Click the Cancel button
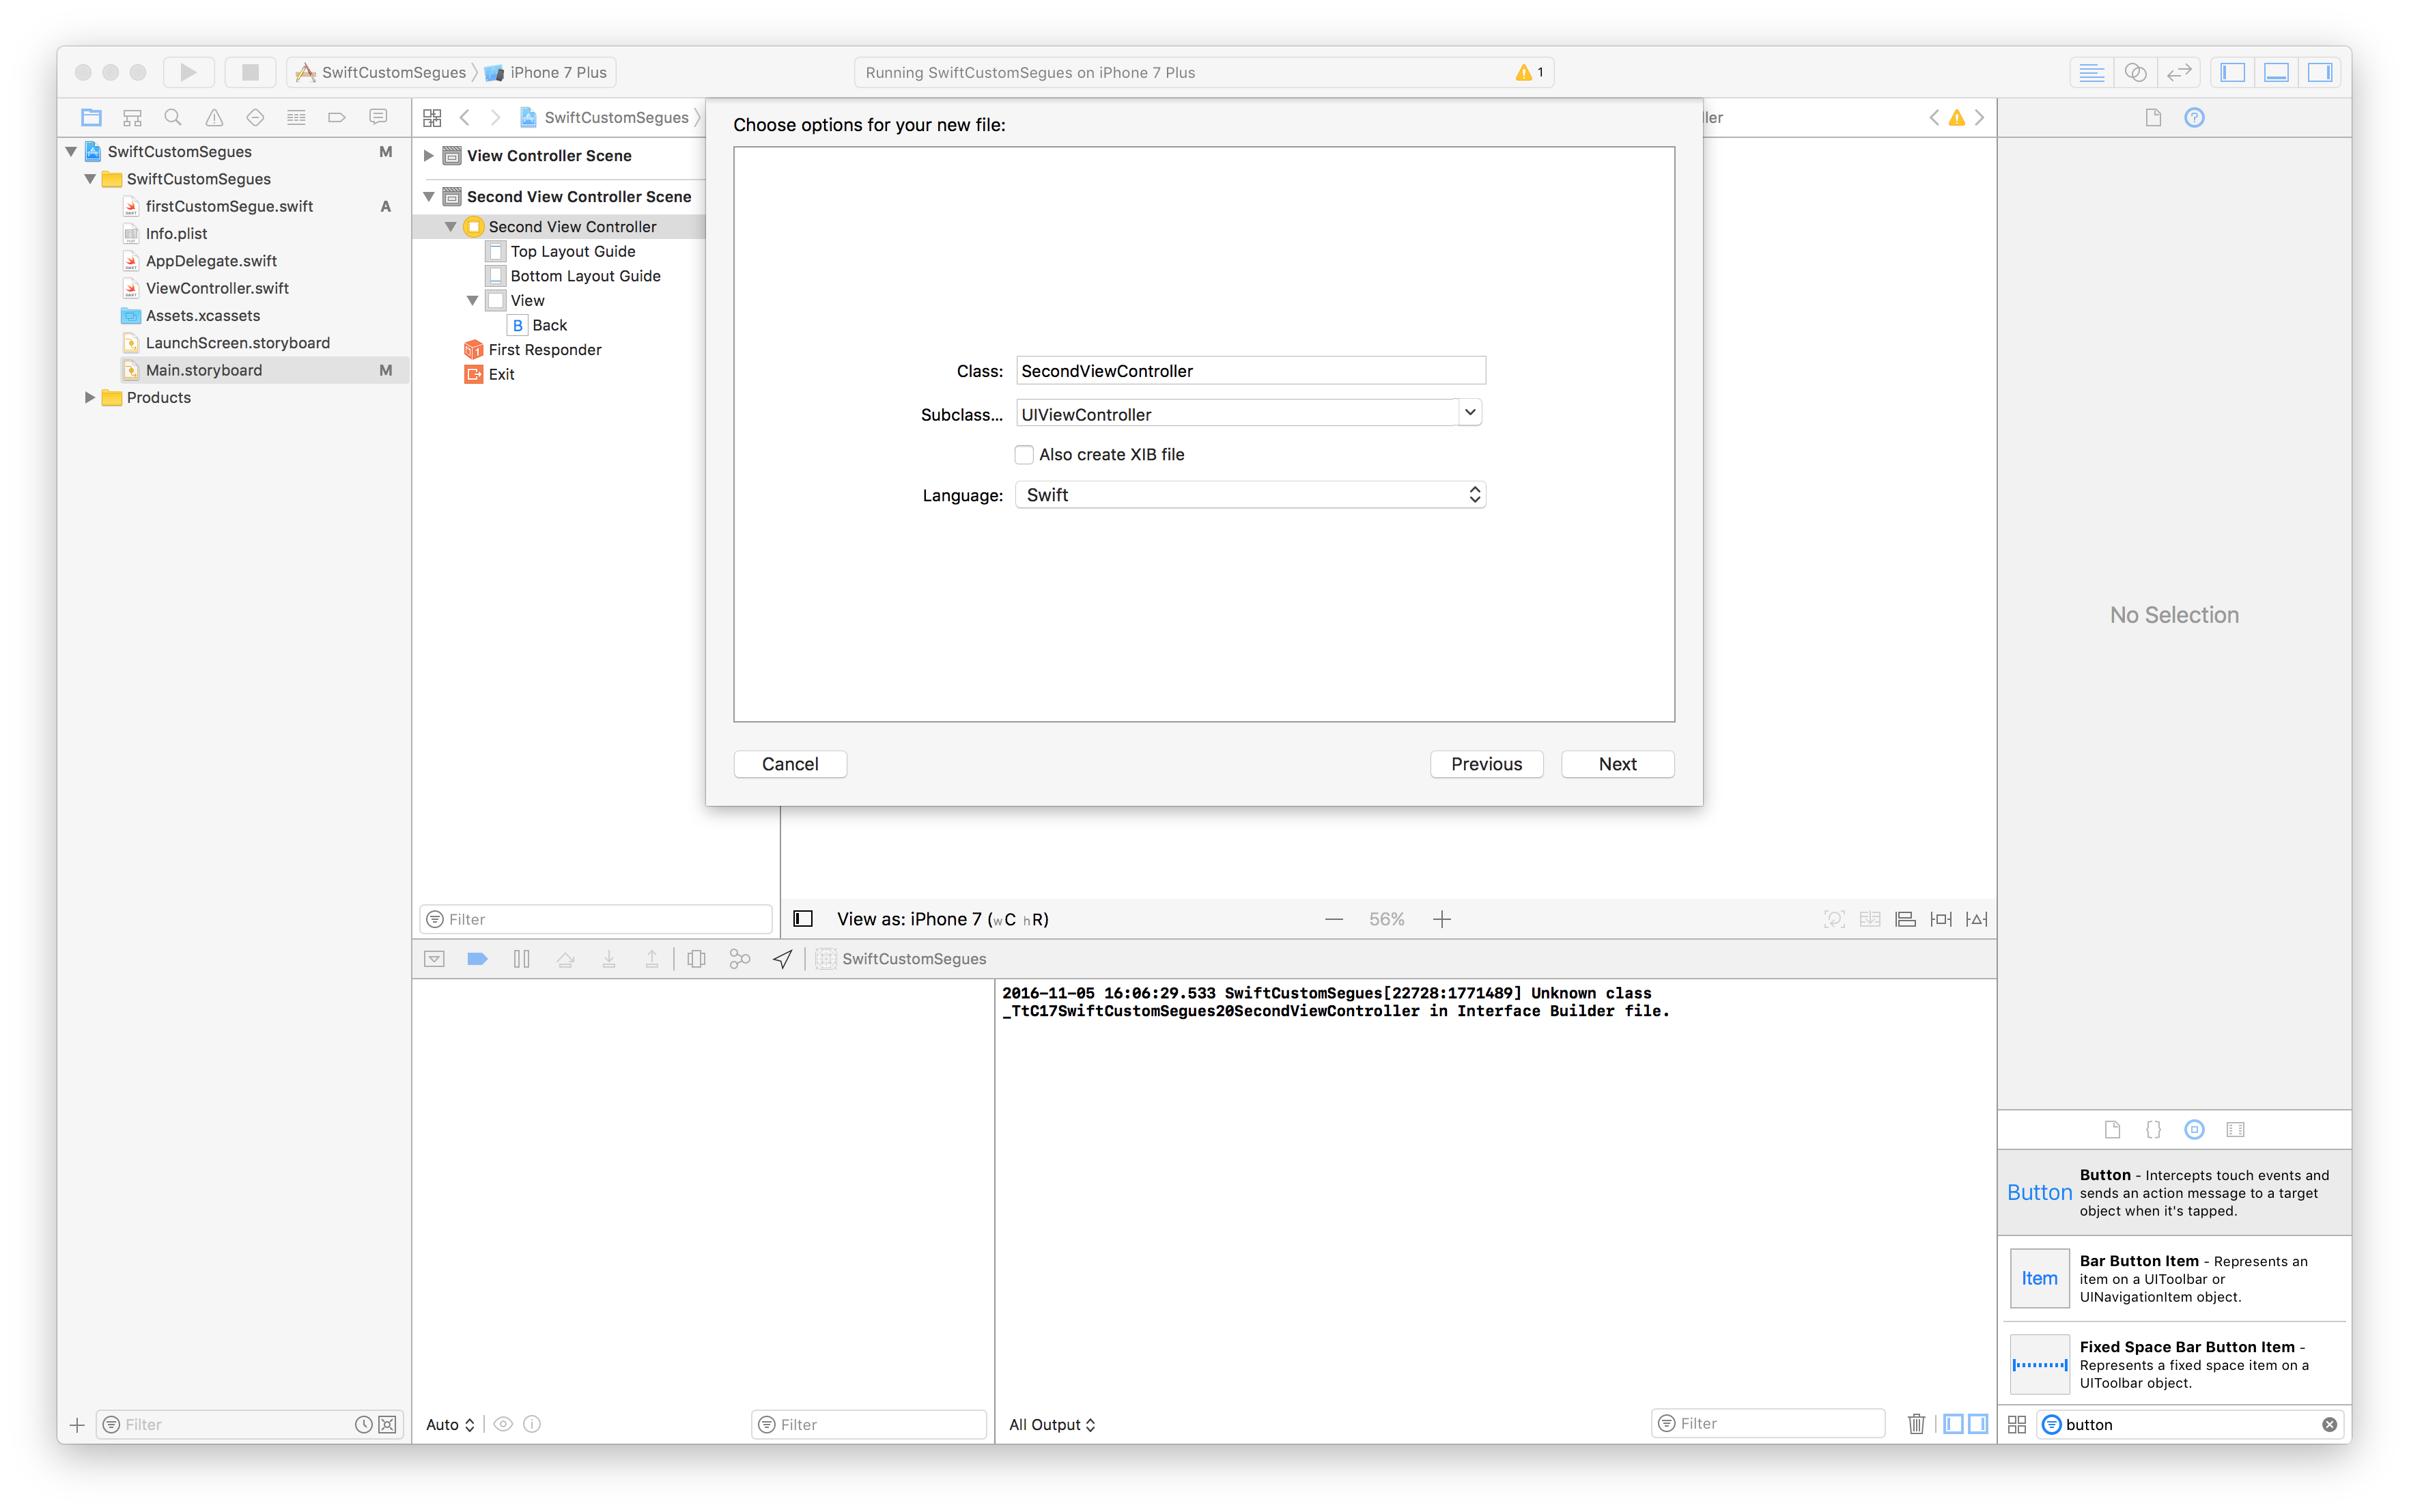Image resolution: width=2409 pixels, height=1512 pixels. 789,764
